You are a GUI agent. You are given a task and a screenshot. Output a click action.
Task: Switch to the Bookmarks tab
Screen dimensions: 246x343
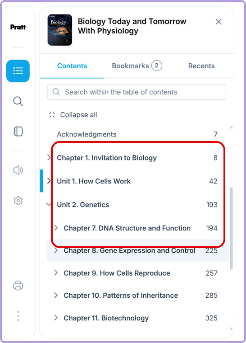pyautogui.click(x=137, y=66)
